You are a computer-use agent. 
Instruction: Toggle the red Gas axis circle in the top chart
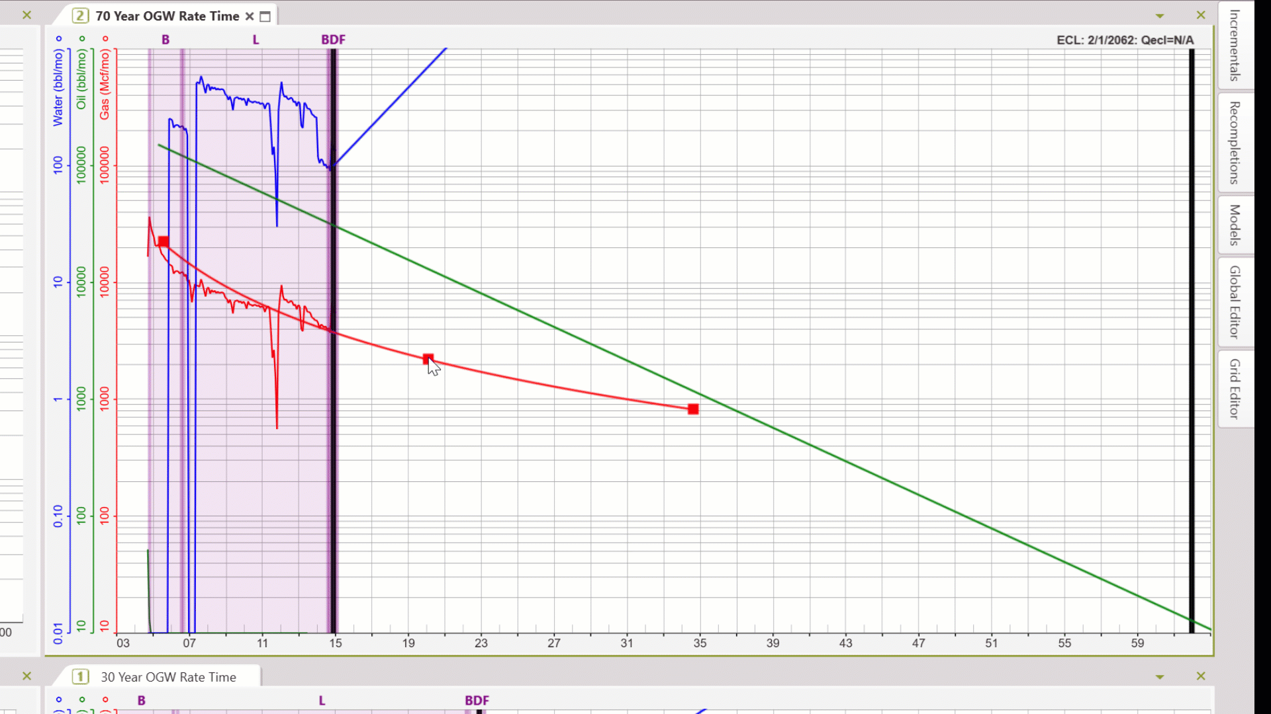pyautogui.click(x=105, y=39)
